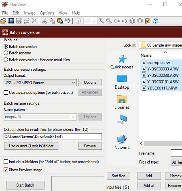
Task: Select the file Y-DSC00101.ARW
Action: (161, 82)
